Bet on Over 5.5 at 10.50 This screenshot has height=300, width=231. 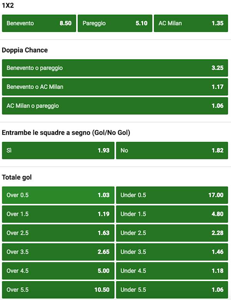click(58, 290)
